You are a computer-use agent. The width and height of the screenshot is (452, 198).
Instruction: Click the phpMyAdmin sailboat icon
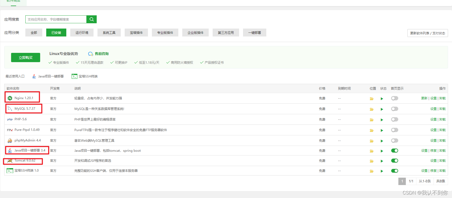coord(10,140)
